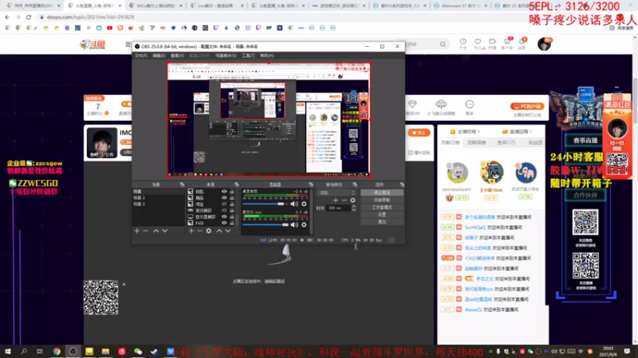Screen dimensions: 638x358
Task: Toggle visibility of second source row
Action: tap(224, 197)
